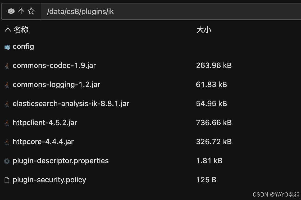Toggle the bookmark star for current folder
Screen dimensions: 301x200
31,11
